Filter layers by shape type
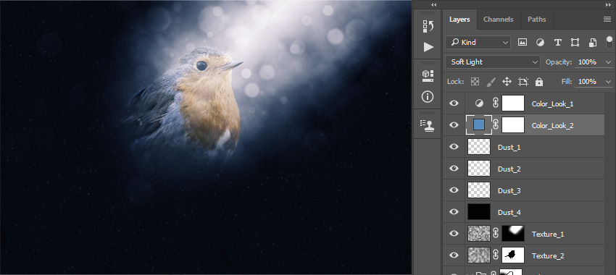The image size is (616, 275). coord(575,43)
